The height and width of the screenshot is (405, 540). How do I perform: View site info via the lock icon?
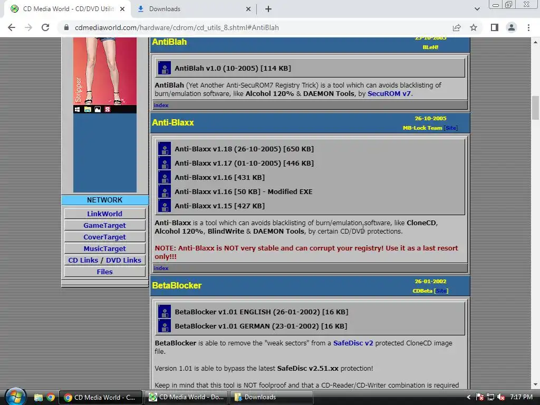tap(66, 27)
